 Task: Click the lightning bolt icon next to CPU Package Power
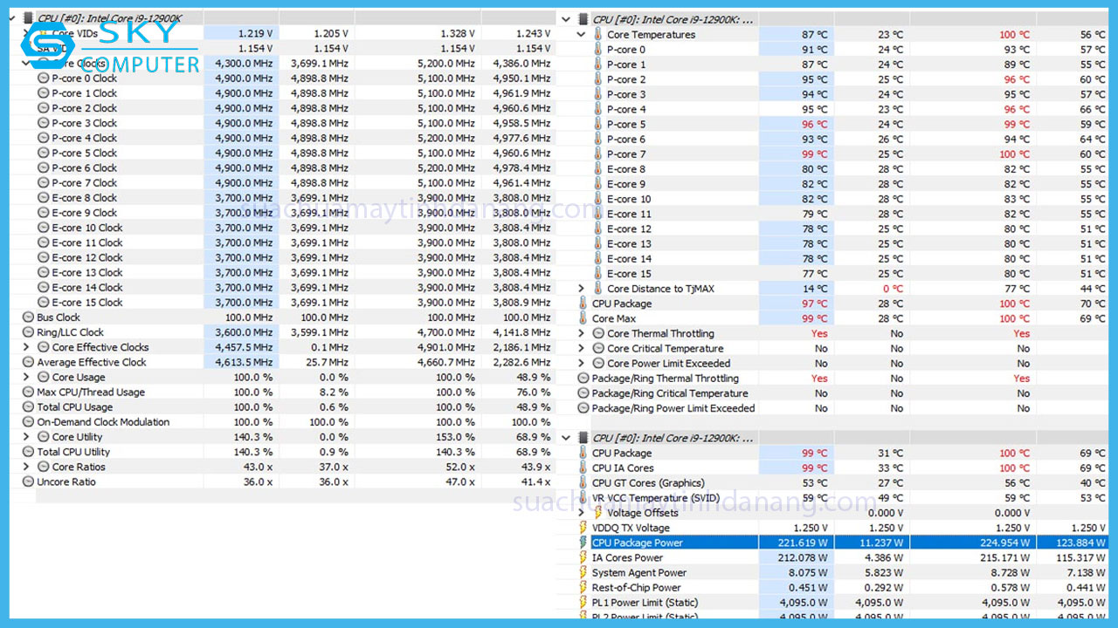583,542
